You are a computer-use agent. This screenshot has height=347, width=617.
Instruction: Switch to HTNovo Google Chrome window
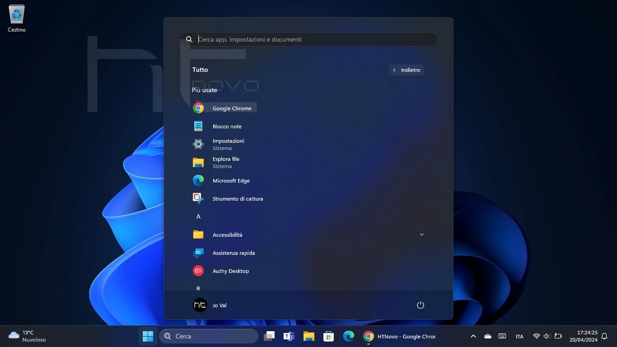(400, 336)
